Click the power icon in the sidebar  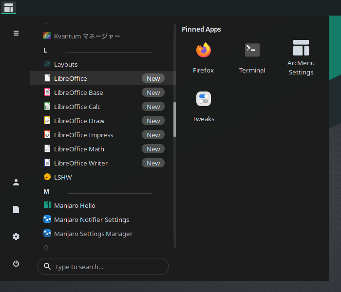click(x=16, y=264)
